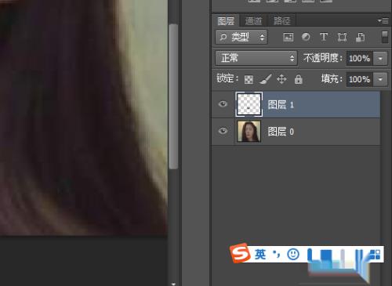The width and height of the screenshot is (392, 286).
Task: Lock all padlock icon
Action: click(298, 79)
